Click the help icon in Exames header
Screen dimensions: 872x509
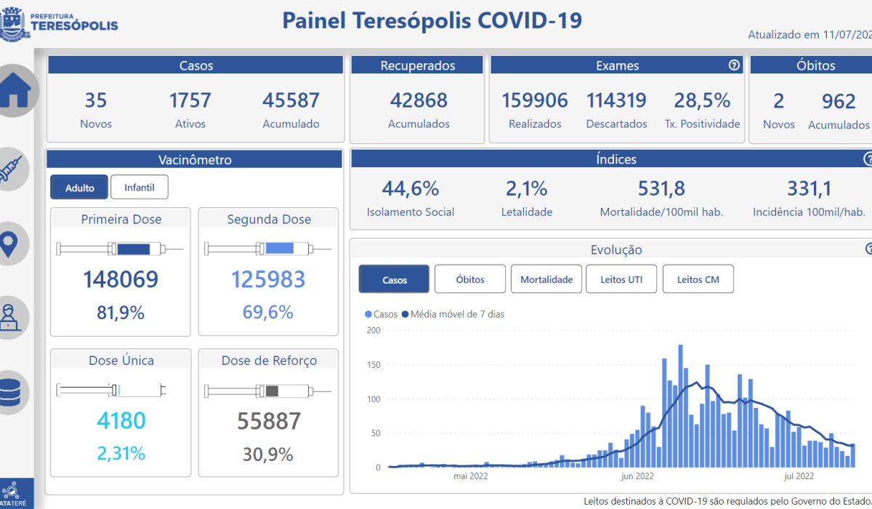[x=734, y=65]
